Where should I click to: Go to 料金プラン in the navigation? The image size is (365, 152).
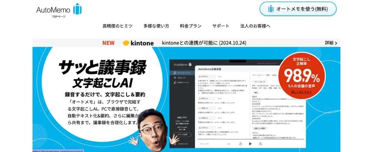(x=191, y=26)
